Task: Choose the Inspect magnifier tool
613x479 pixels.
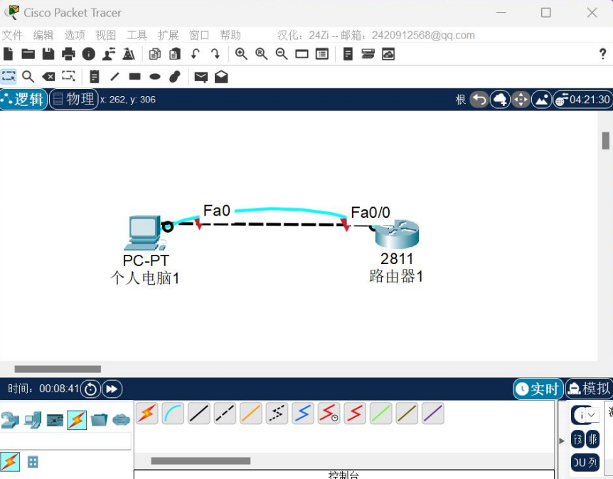Action: [28, 76]
